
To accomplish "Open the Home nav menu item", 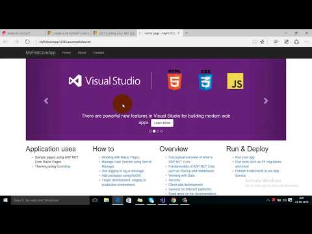I will point(66,53).
